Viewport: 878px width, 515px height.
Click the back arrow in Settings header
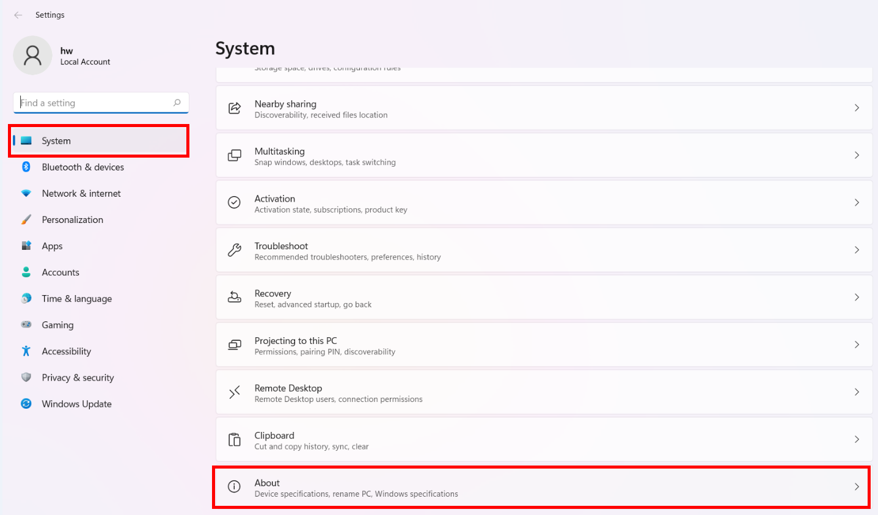coord(18,15)
